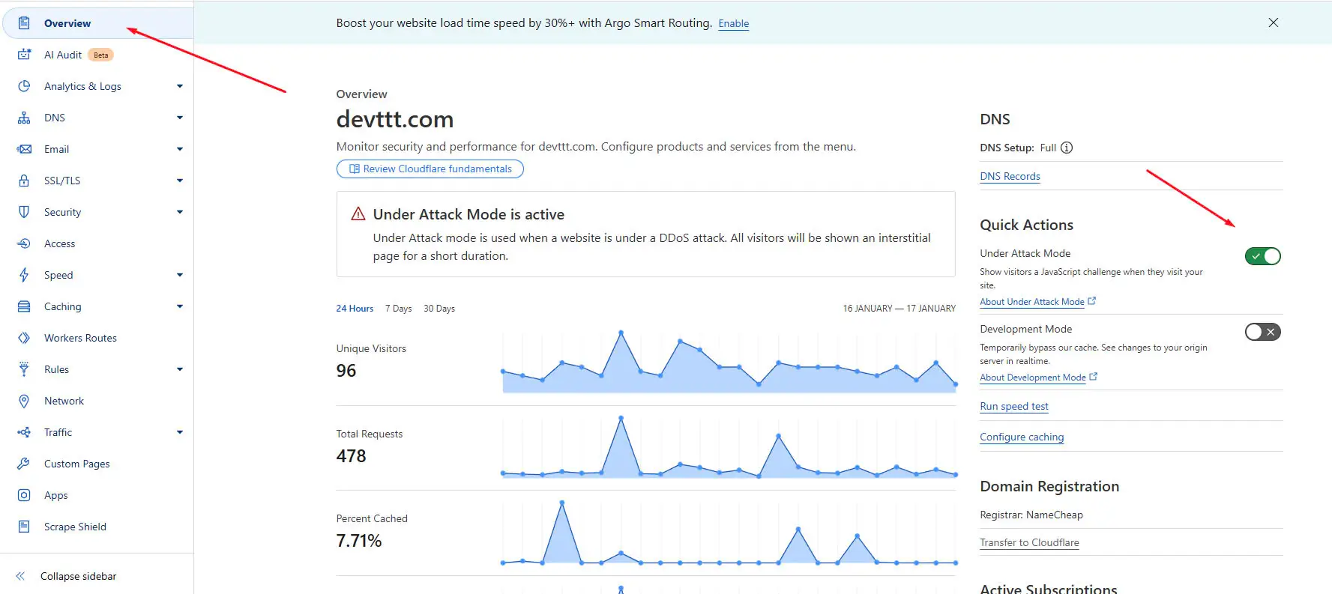Image resolution: width=1332 pixels, height=594 pixels.
Task: Click the Unique Visitors line chart
Action: 729,362
